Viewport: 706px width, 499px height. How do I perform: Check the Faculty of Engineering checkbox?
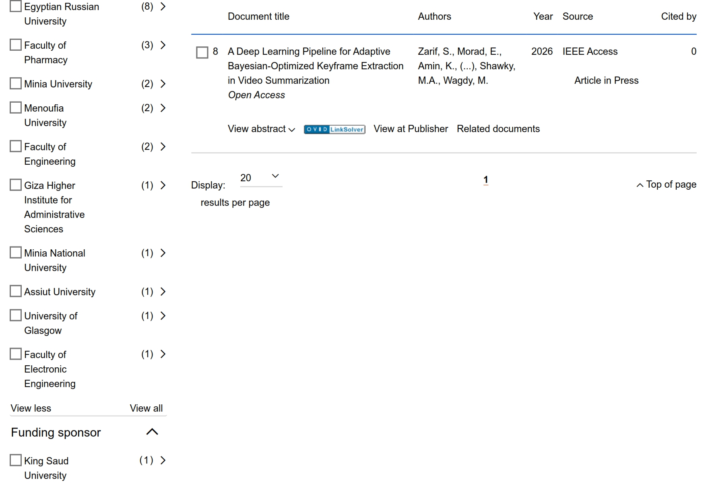click(x=16, y=146)
